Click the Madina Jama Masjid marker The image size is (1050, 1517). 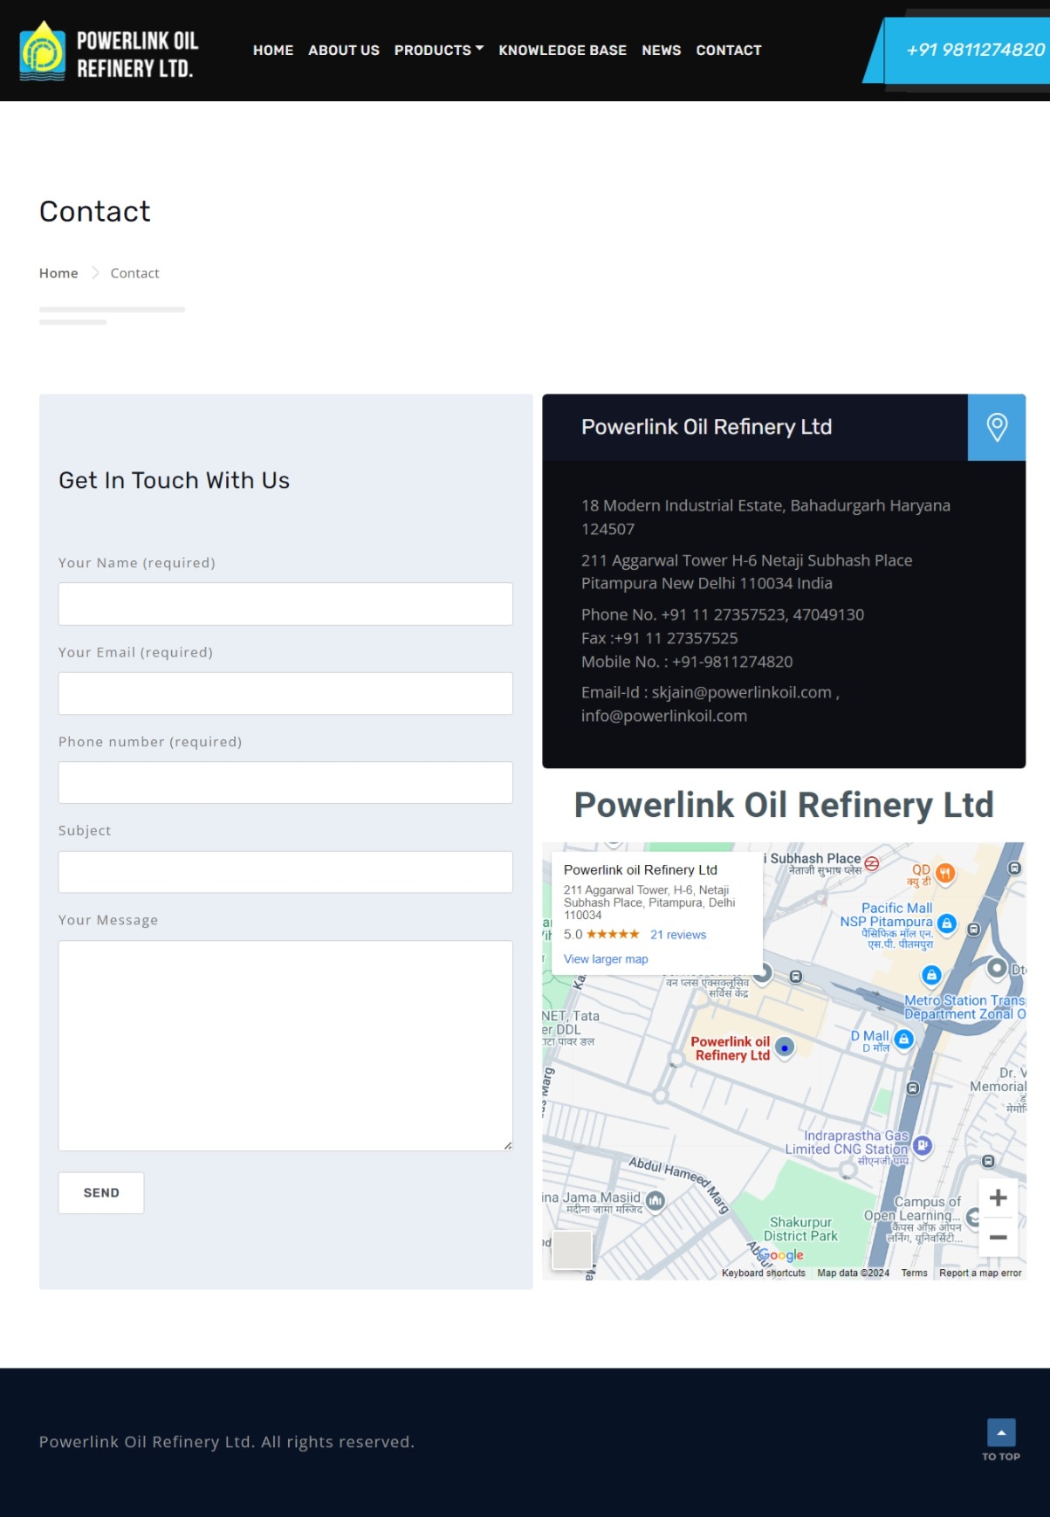click(655, 1201)
